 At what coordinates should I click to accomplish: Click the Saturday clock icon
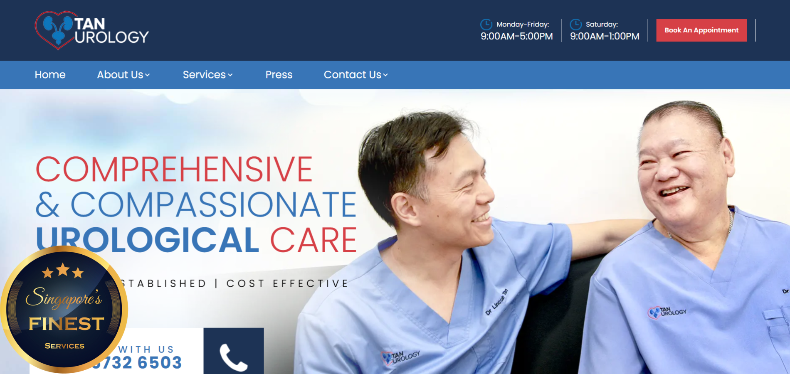[575, 24]
